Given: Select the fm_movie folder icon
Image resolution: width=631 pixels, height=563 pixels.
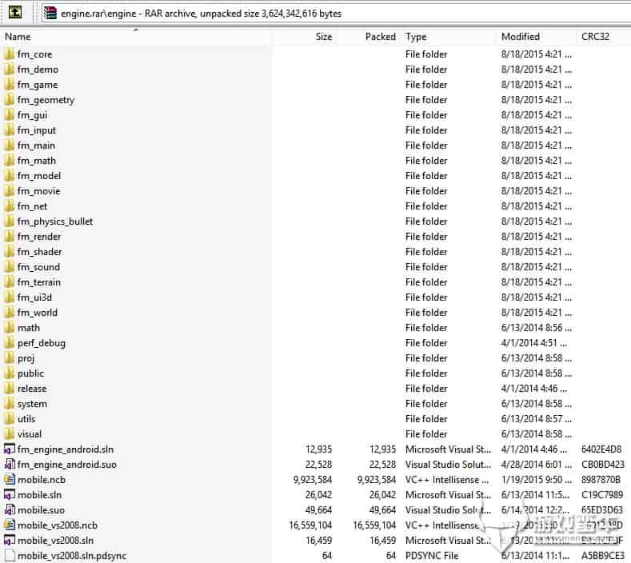Looking at the screenshot, I should tap(9, 191).
